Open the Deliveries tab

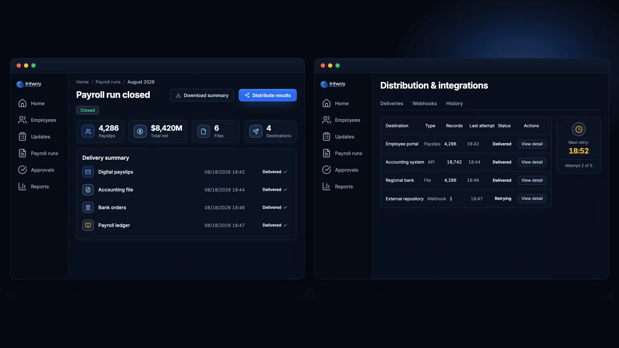(392, 103)
